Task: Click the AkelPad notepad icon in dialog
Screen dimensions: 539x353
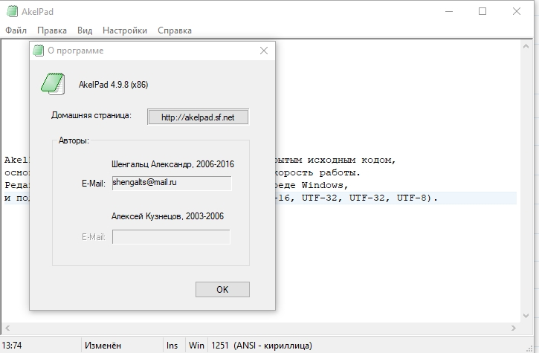Action: tap(53, 84)
